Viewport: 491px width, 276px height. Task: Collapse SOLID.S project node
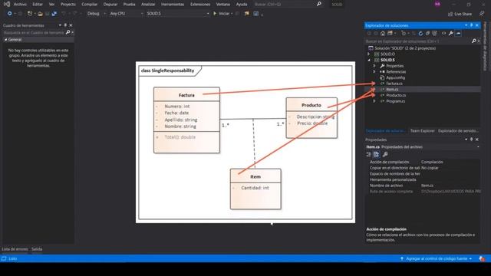pos(369,60)
